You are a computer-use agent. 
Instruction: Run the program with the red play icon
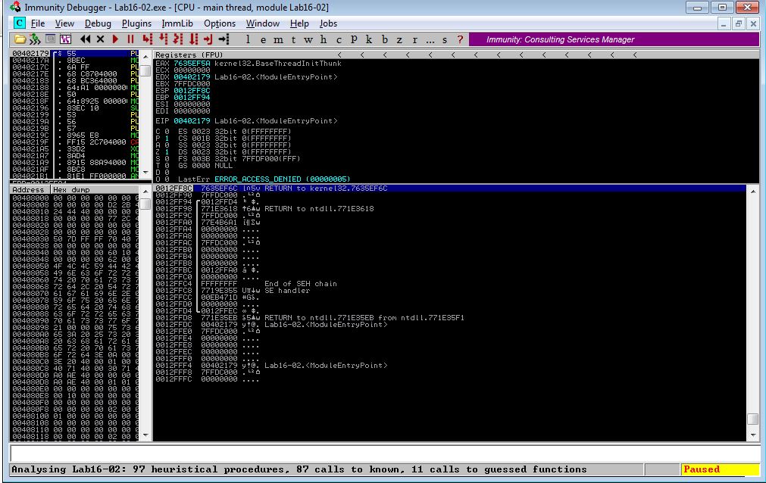(115, 39)
